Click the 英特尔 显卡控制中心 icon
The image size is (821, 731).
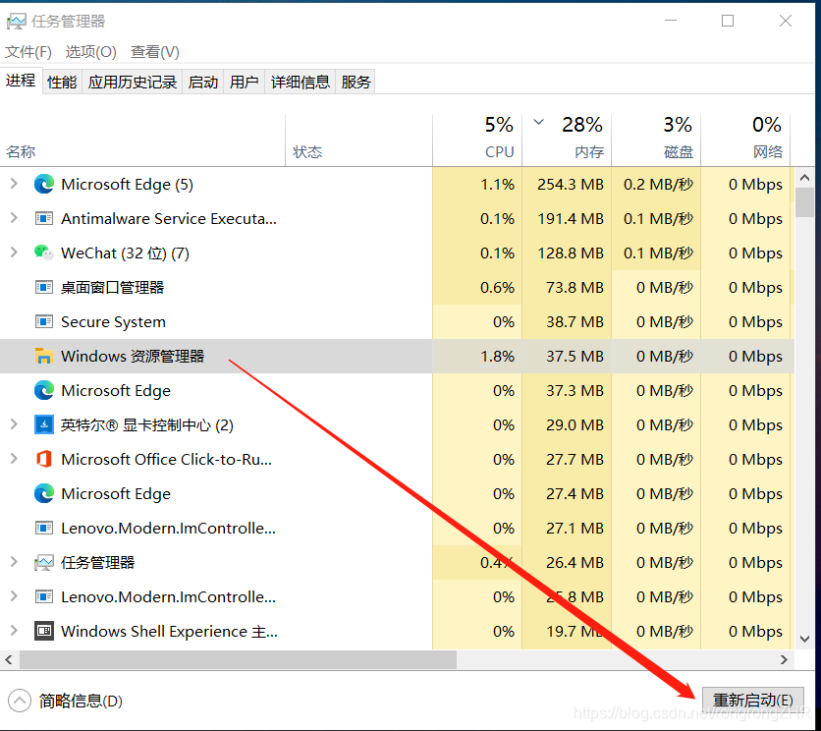[44, 424]
